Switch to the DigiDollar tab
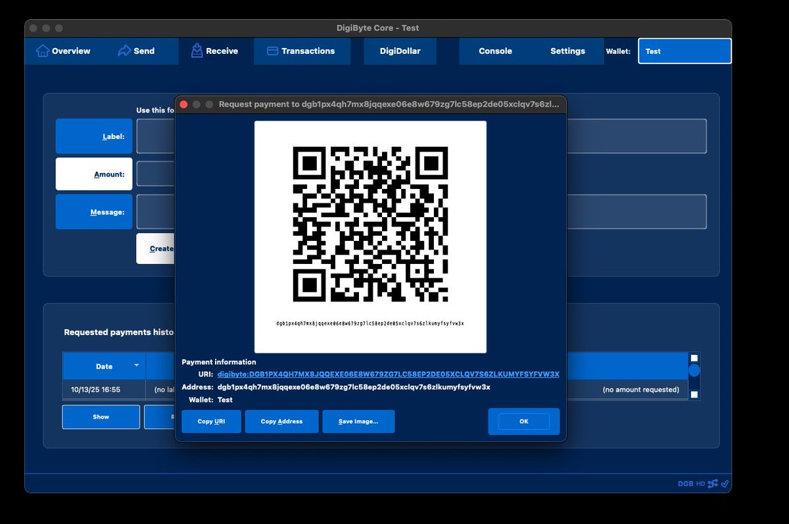This screenshot has width=789, height=524. coord(400,51)
